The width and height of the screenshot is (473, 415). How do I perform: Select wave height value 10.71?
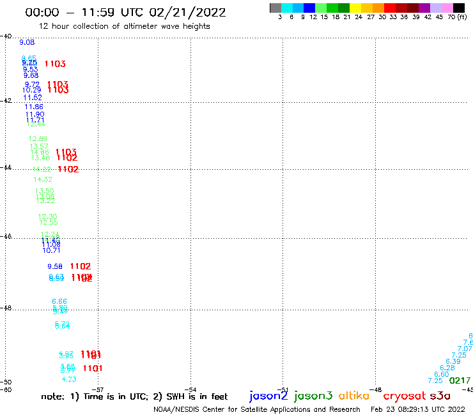(51, 250)
